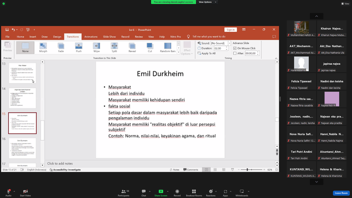Open Zoom Participants panel
Screen dimensions: 352x198
(124, 193)
